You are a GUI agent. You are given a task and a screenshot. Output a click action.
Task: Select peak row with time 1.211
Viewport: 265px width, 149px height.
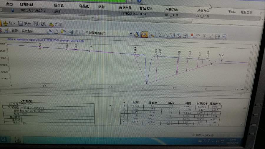[x=171, y=115]
